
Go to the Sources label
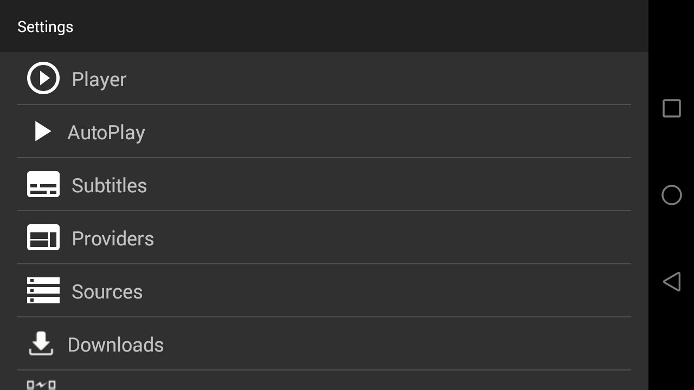click(x=107, y=291)
